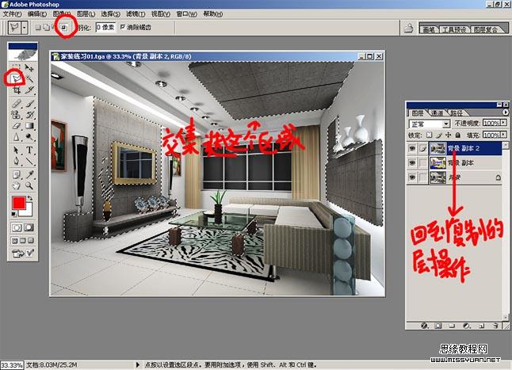Open the tool preset picker dropdown arrow

click(x=25, y=27)
